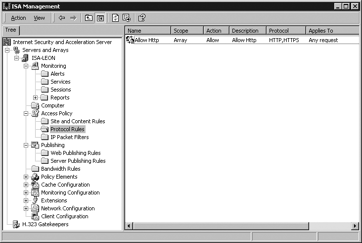Select the Allow Http rule icon
The height and width of the screenshot is (243, 362).
pos(130,40)
